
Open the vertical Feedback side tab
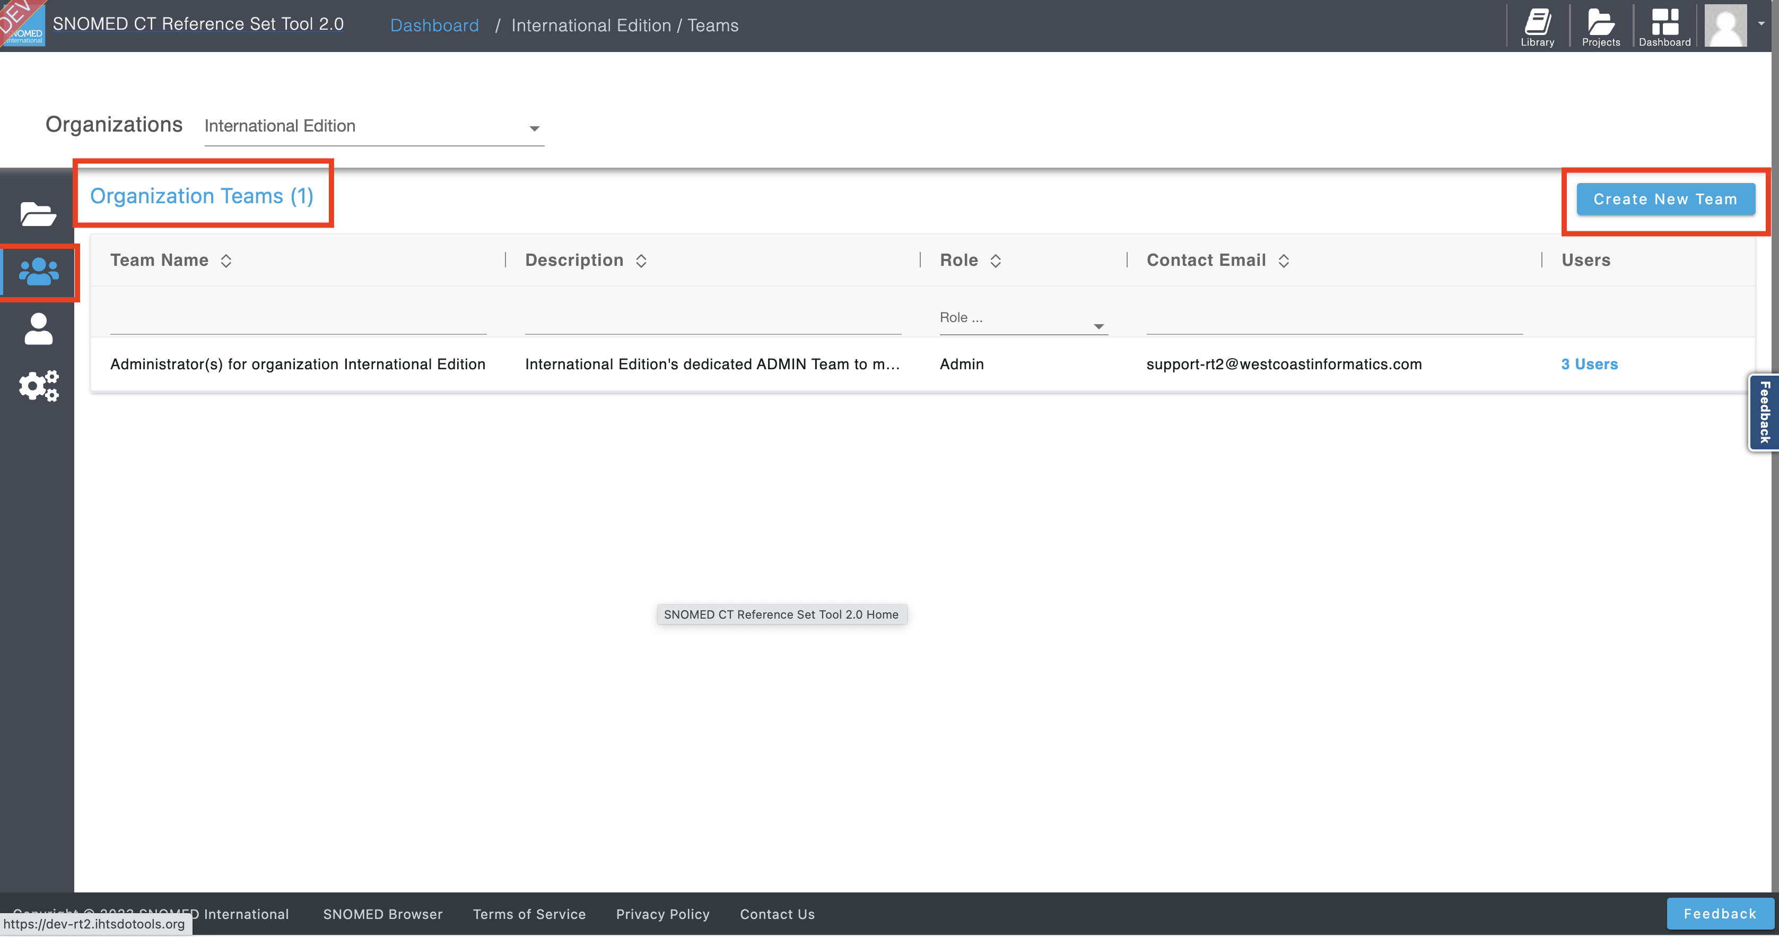(x=1765, y=413)
